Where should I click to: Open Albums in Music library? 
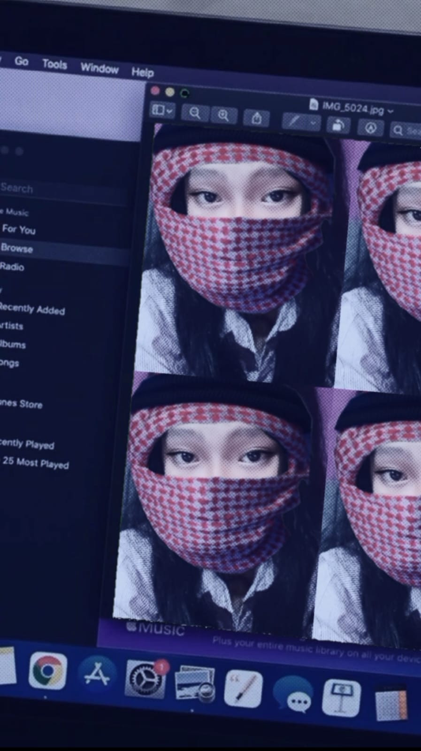pyautogui.click(x=13, y=345)
